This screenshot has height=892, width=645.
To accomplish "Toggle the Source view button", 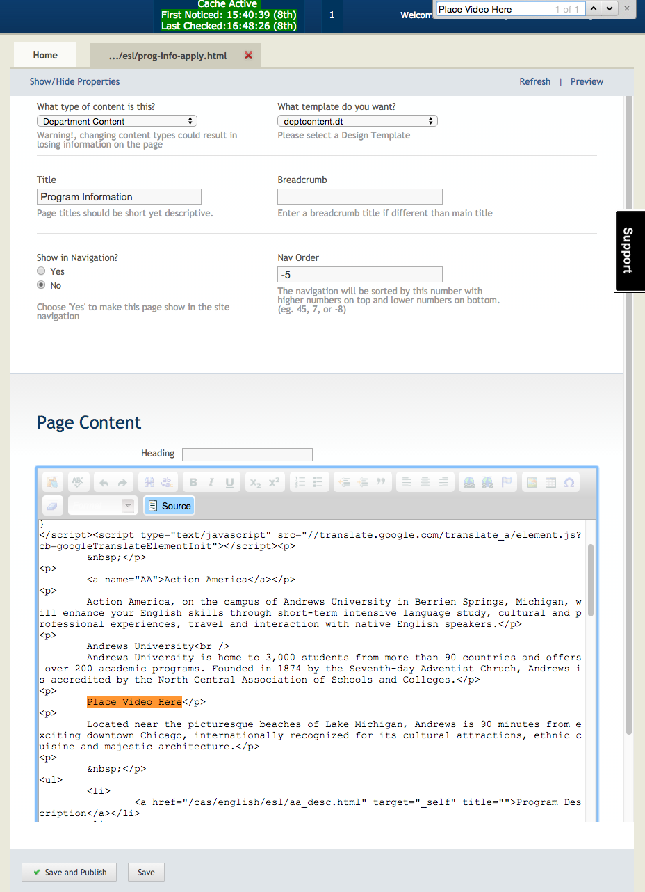I will (170, 506).
